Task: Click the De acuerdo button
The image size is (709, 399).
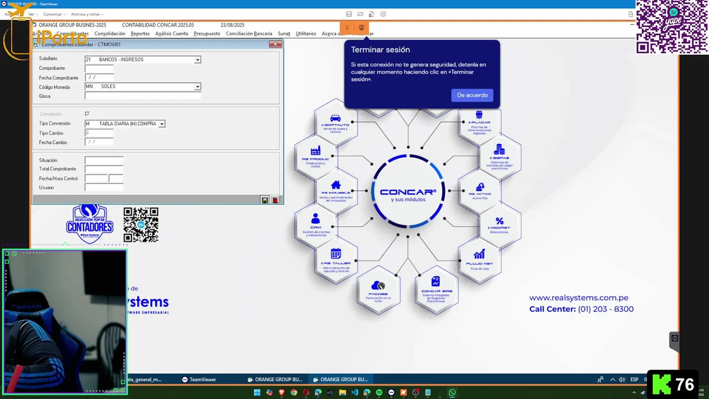Action: pos(472,95)
